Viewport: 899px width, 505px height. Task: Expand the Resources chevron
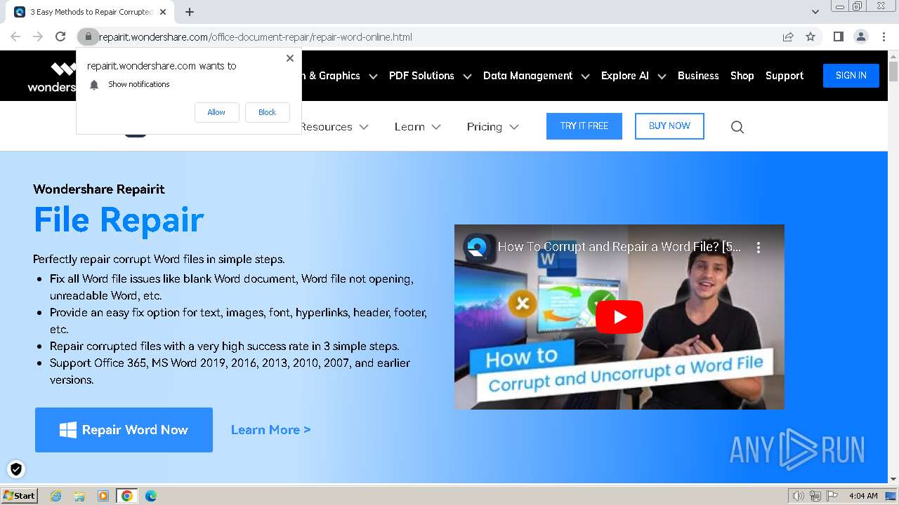[364, 127]
